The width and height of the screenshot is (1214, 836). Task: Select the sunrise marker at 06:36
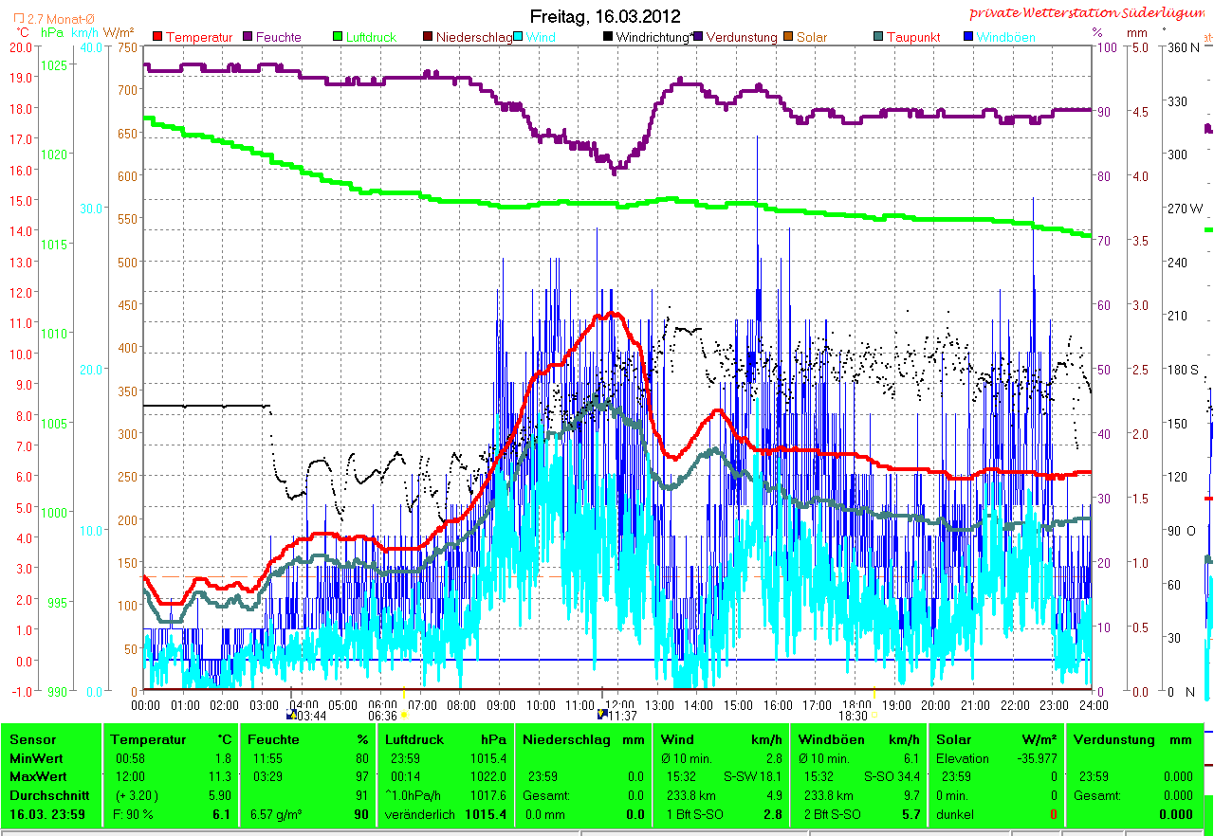[405, 716]
